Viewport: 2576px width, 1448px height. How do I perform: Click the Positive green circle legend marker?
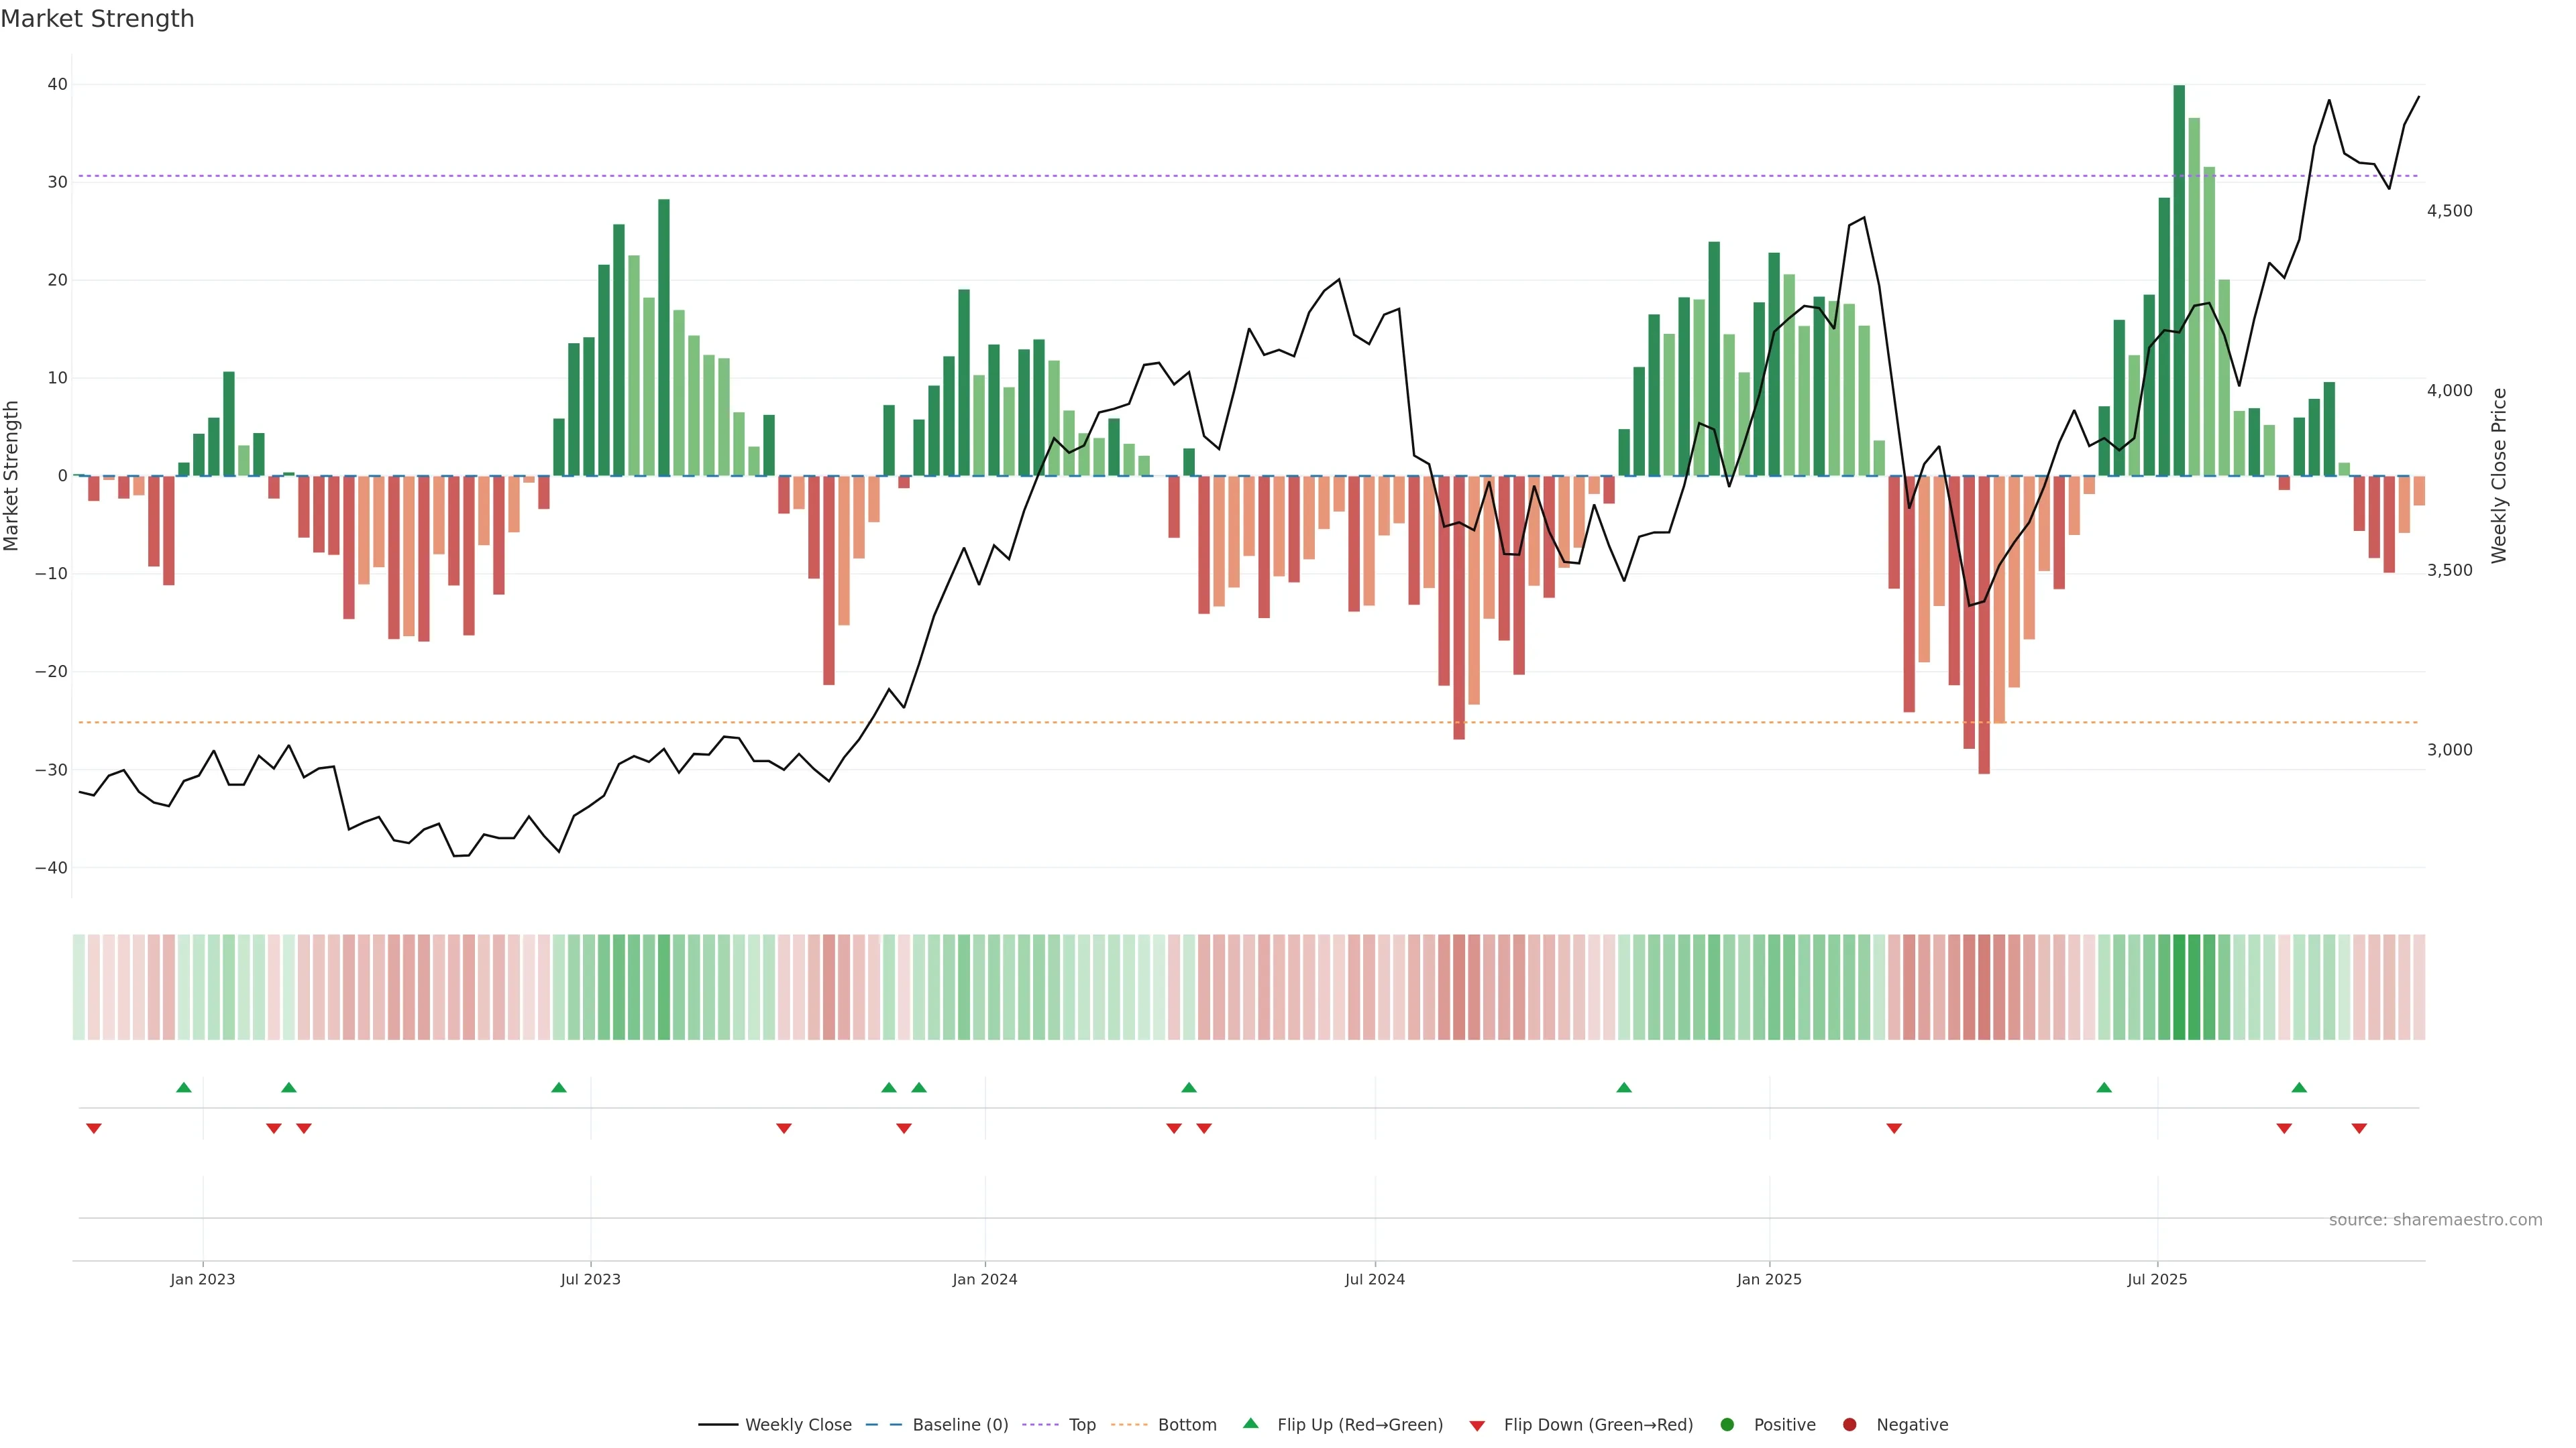pyautogui.click(x=1727, y=1425)
